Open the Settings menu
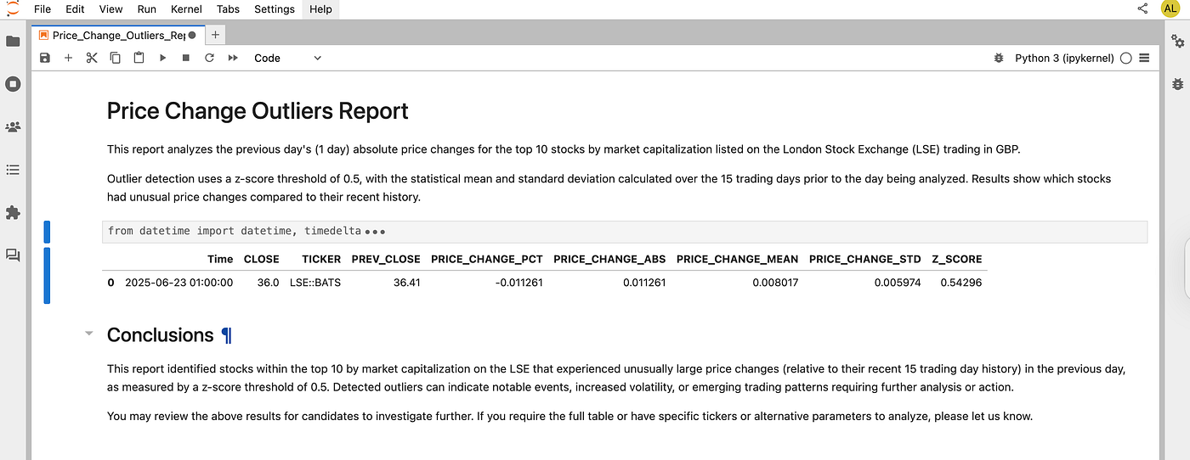Screen dimensions: 1190x460 [274, 8]
